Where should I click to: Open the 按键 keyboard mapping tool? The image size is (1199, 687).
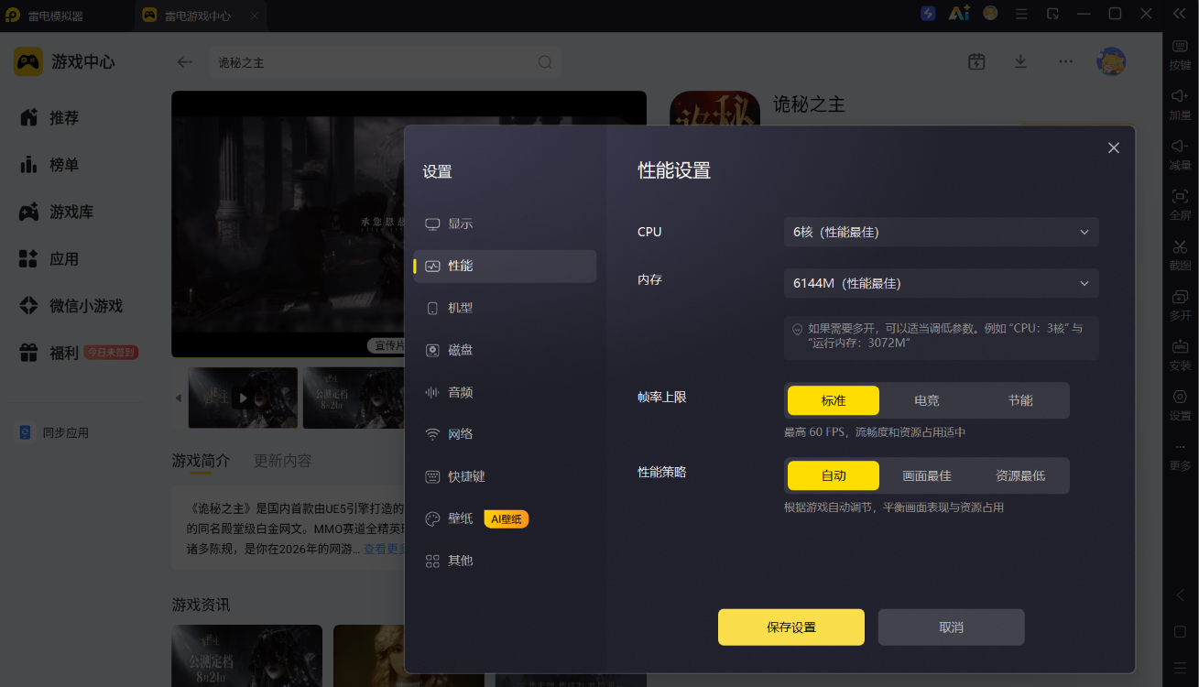click(x=1180, y=55)
